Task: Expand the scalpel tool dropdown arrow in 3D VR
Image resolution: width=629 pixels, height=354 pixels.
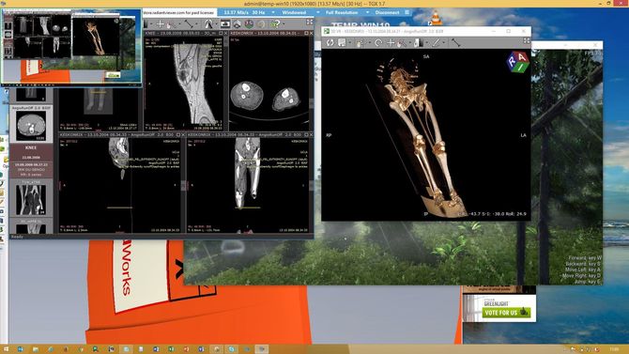Action: pyautogui.click(x=444, y=42)
